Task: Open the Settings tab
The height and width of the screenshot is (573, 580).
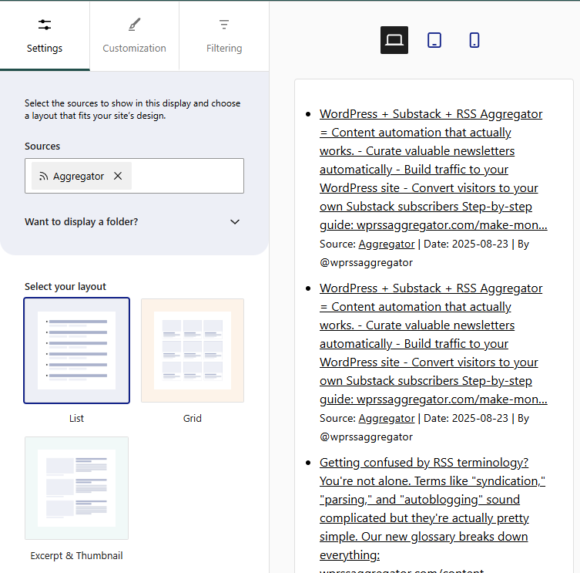Action: click(45, 36)
